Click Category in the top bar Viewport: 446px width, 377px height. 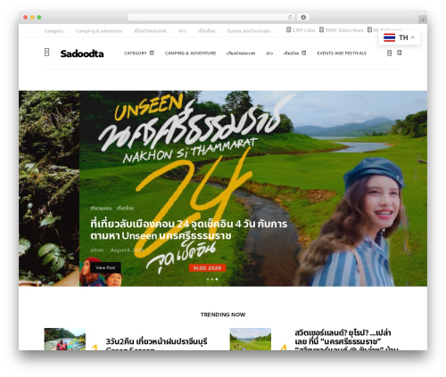click(54, 31)
